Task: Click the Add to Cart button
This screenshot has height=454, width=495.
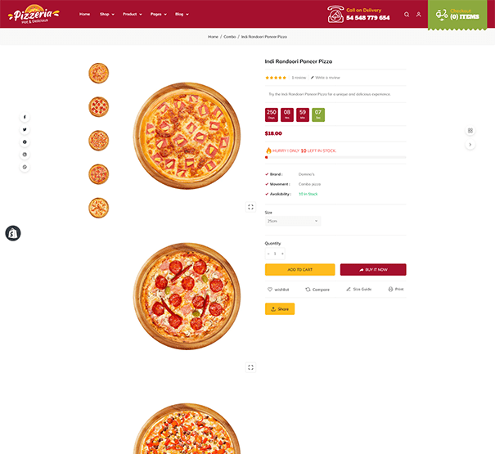Action: coord(299,269)
